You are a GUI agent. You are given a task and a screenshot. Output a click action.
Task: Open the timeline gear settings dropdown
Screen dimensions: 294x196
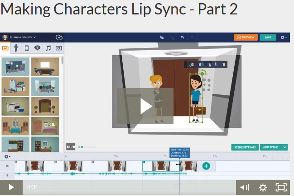tap(7, 157)
